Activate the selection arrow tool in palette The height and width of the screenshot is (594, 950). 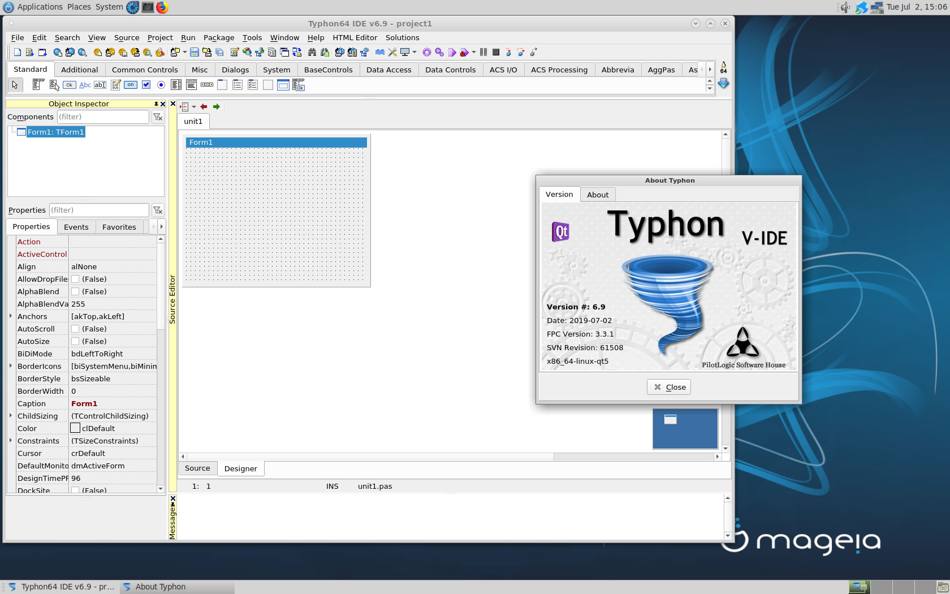(x=15, y=85)
